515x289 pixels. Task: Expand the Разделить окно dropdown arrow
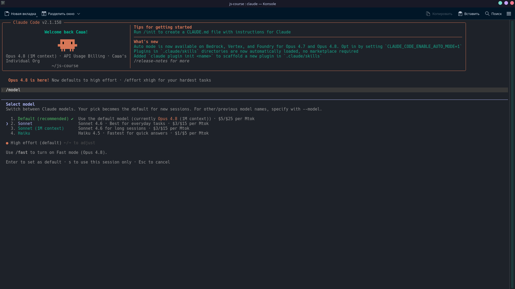click(x=79, y=14)
